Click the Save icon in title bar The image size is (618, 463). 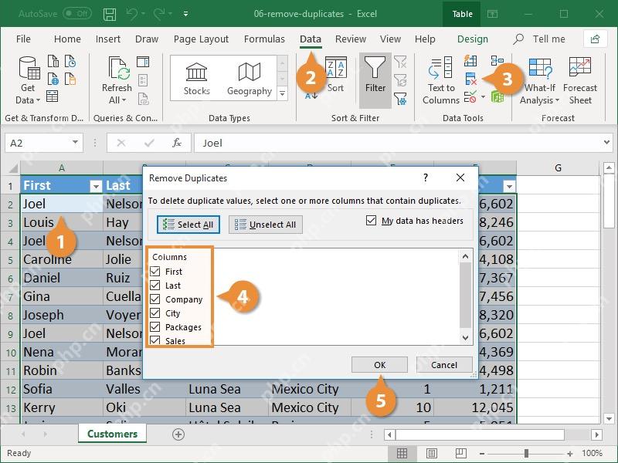[x=110, y=14]
